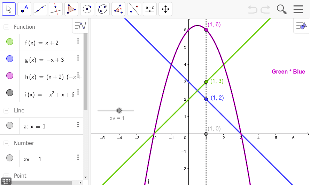Open more options for h(x) row
The image size is (310, 186).
(78, 75)
